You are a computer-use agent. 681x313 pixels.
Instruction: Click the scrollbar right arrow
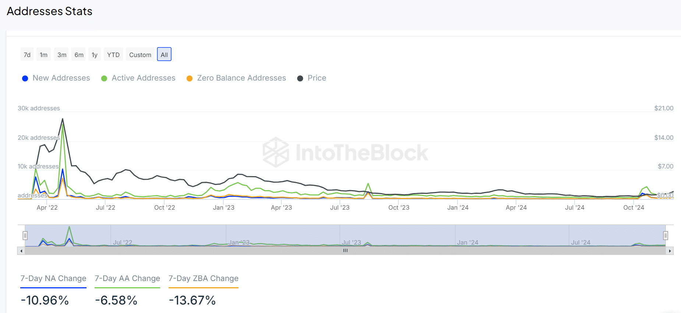pyautogui.click(x=670, y=251)
